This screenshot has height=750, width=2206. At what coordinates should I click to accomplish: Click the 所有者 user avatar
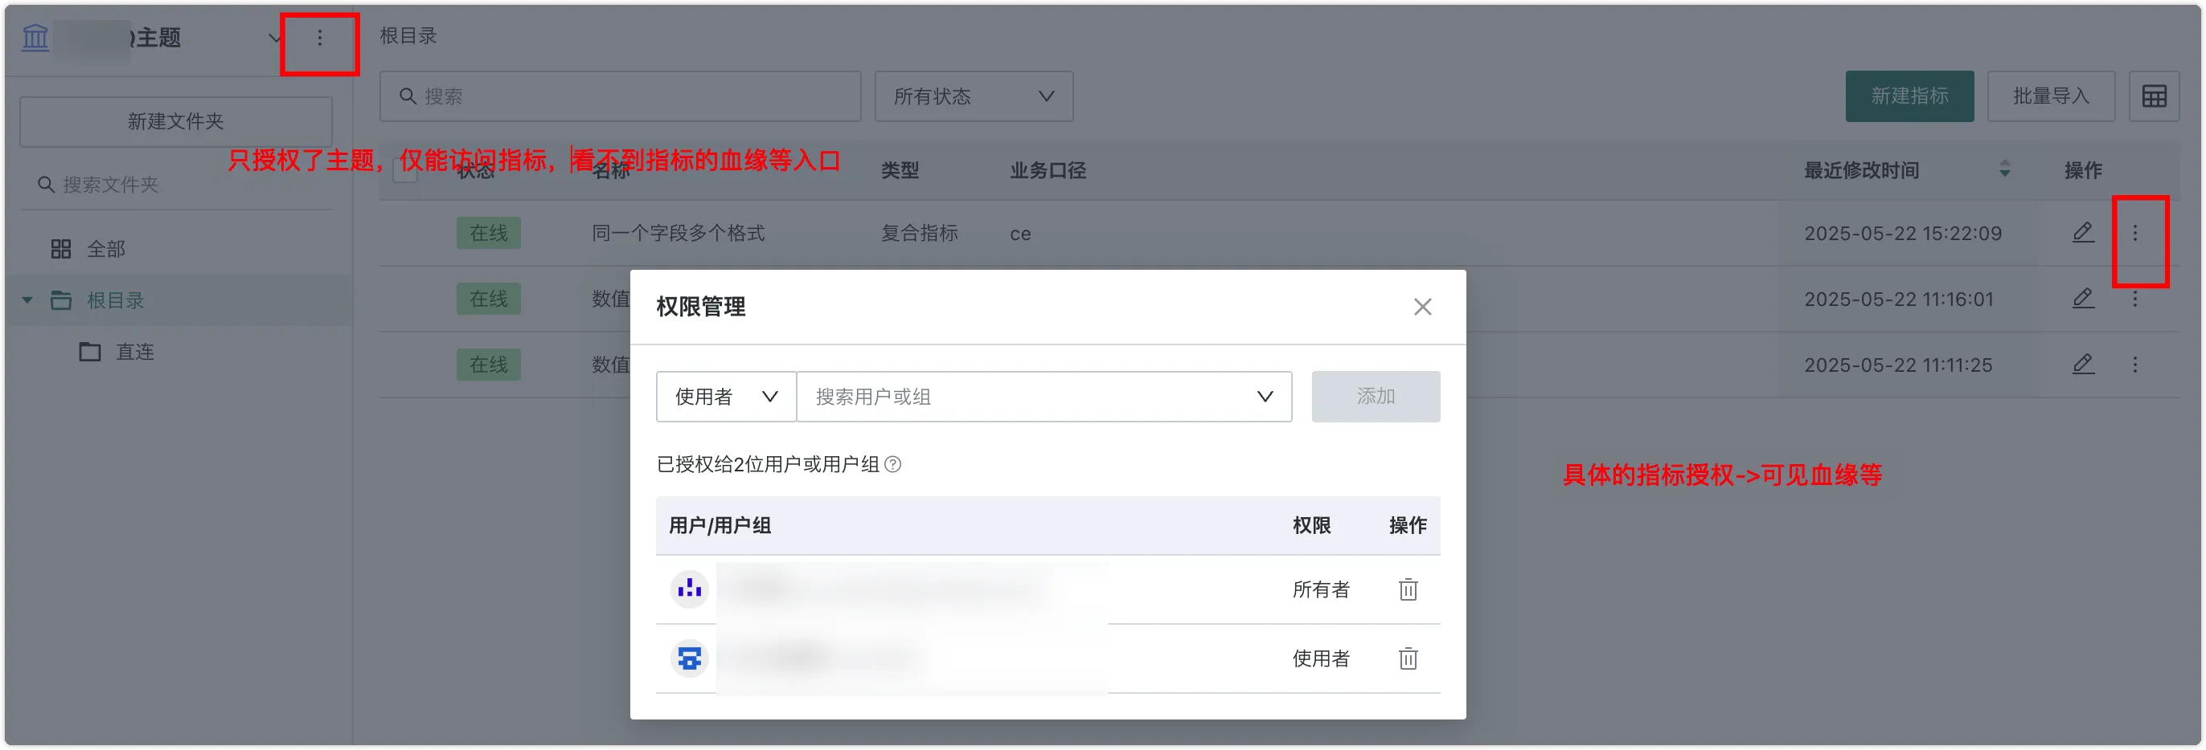pos(690,589)
